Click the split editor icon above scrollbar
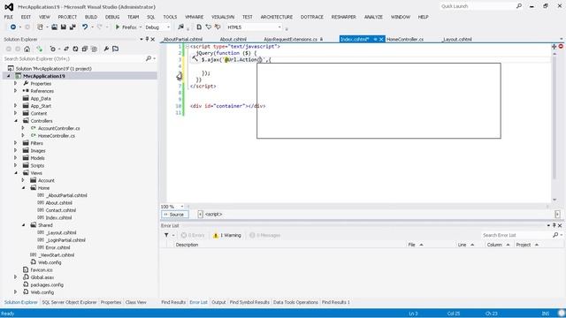The height and width of the screenshot is (318, 566). [555, 47]
